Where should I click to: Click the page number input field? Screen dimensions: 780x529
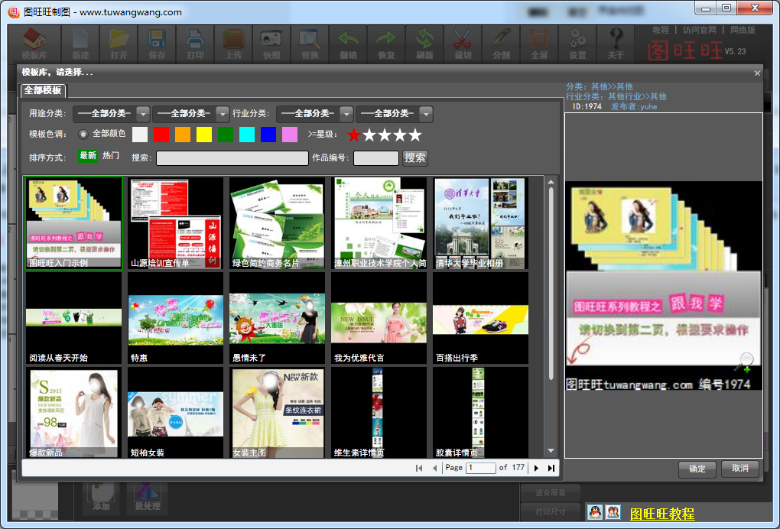pyautogui.click(x=480, y=468)
